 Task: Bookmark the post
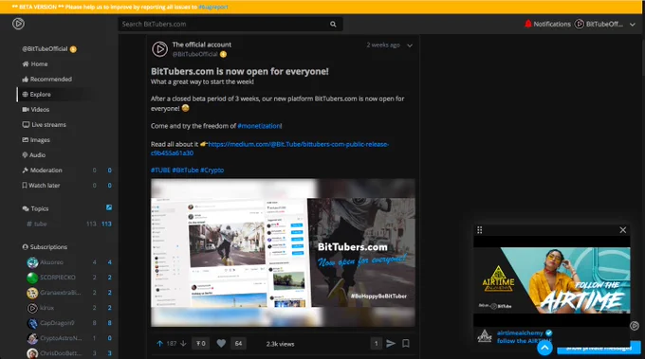tap(406, 344)
